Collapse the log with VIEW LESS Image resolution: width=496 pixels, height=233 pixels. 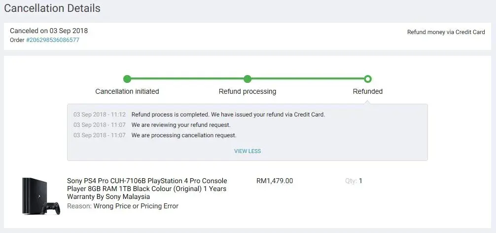[248, 151]
